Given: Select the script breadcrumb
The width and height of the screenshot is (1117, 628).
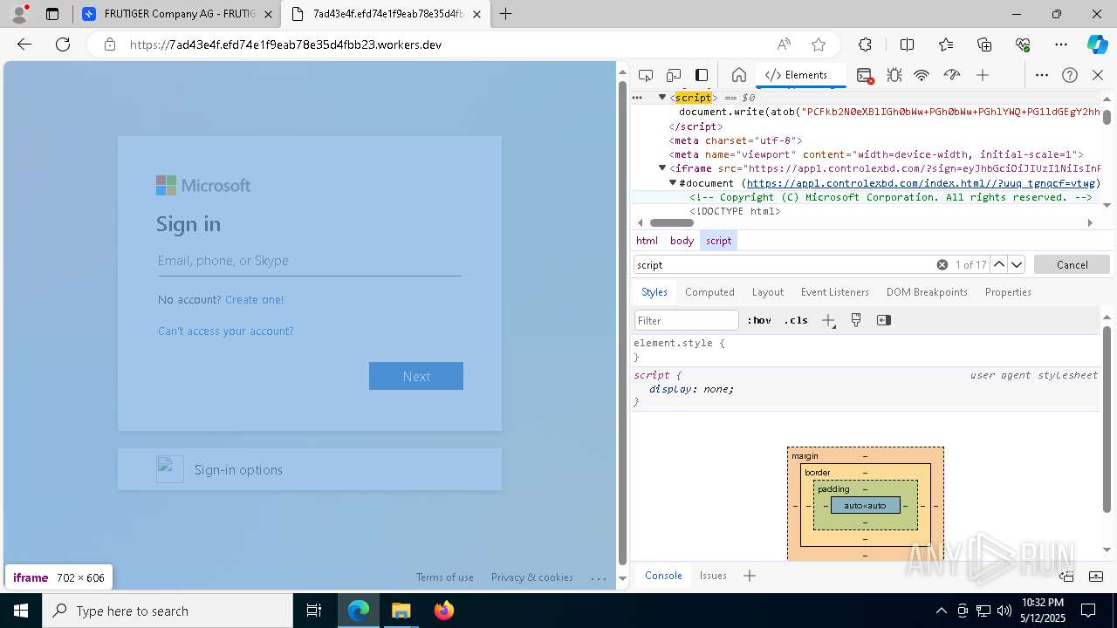Looking at the screenshot, I should 719,241.
